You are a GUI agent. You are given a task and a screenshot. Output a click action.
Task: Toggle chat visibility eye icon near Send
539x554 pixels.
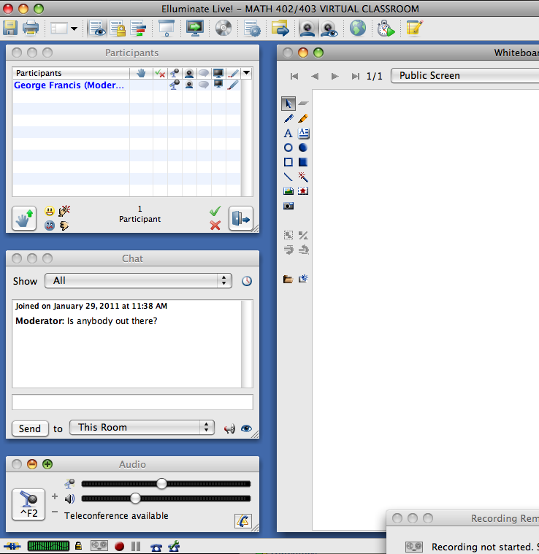pyautogui.click(x=246, y=428)
